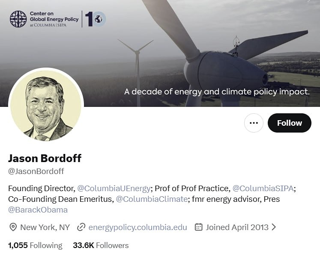
Task: Go to the @BarackObama profile link
Action: pyautogui.click(x=38, y=210)
